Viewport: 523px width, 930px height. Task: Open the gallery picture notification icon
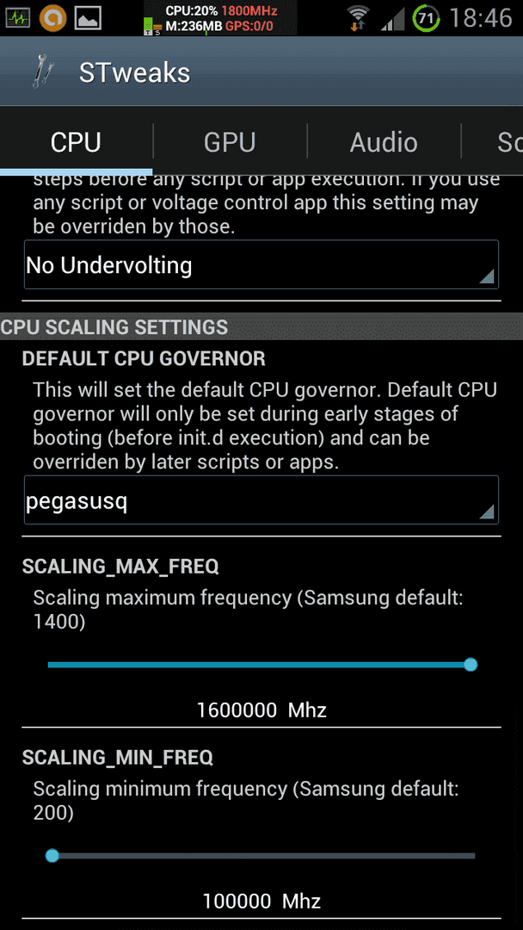pos(88,18)
